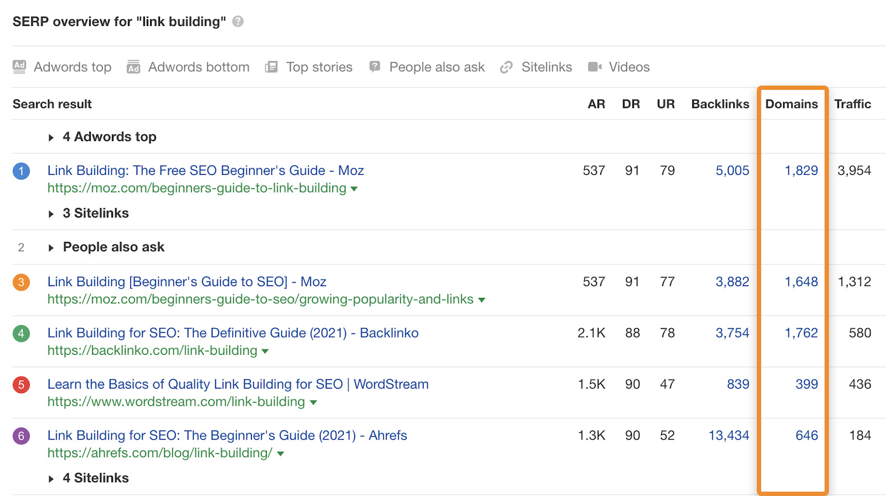Click the Adwords top ad icon

click(19, 67)
